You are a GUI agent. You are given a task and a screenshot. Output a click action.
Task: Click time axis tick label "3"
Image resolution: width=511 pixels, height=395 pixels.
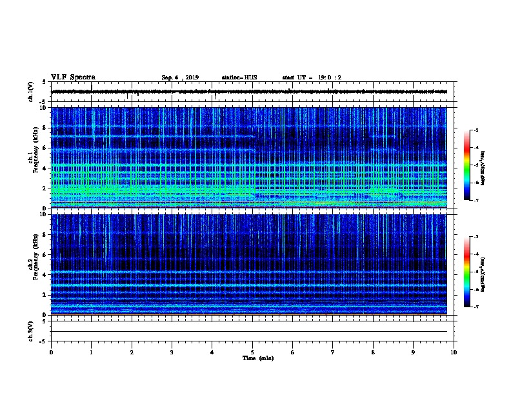tap(172, 352)
